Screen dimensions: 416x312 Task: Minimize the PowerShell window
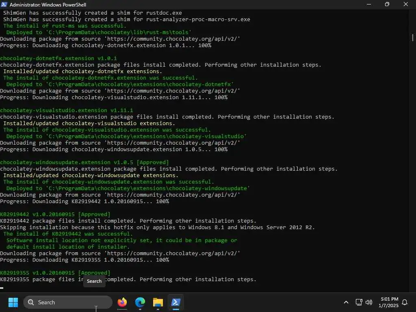point(369,4)
